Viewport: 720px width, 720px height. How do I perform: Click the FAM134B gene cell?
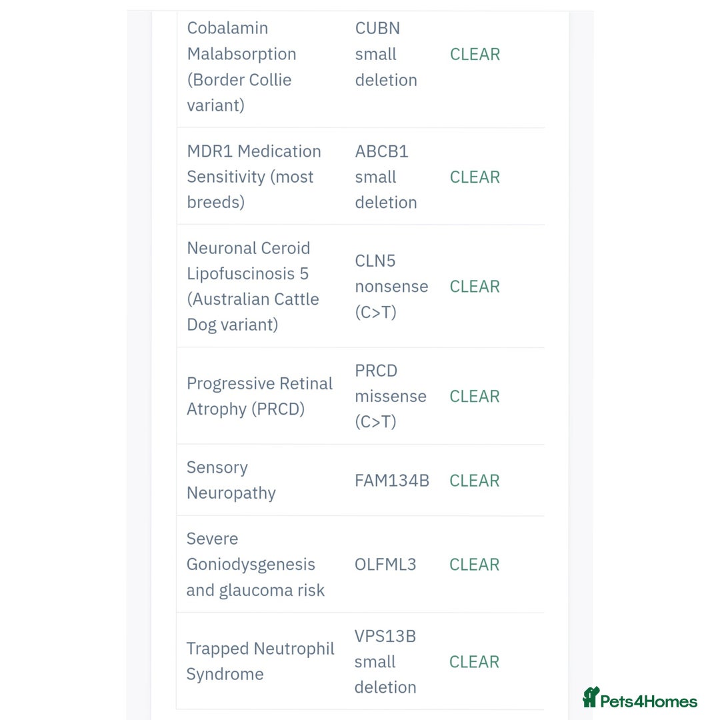(392, 481)
